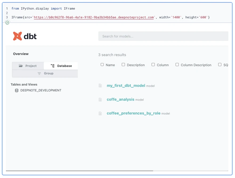Click the 'Tables and Views' heading
The width and height of the screenshot is (235, 178).
[x=24, y=84]
